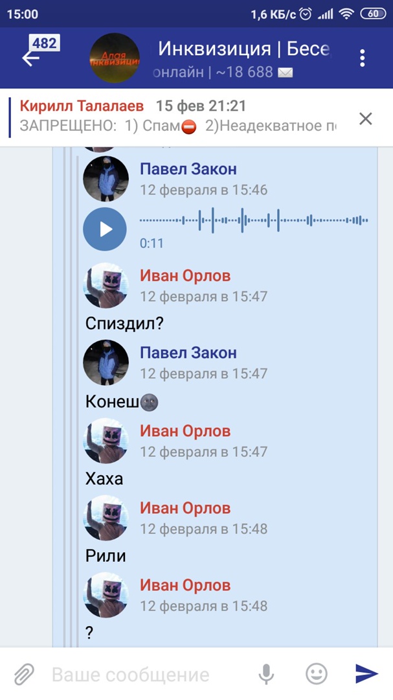Tap the send arrow icon
Screen dimensions: 393x700
tap(366, 673)
